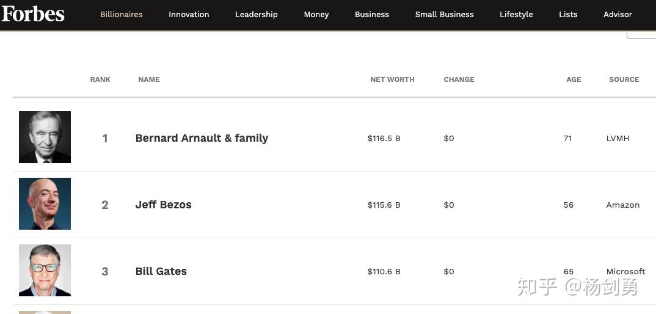Click Bill Gates' portrait thumbnail
The image size is (656, 314).
[45, 271]
